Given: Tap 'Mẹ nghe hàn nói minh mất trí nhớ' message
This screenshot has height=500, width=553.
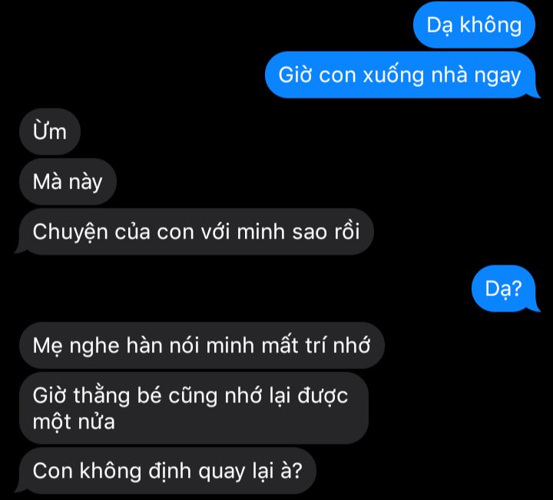Looking at the screenshot, I should pos(202,345).
